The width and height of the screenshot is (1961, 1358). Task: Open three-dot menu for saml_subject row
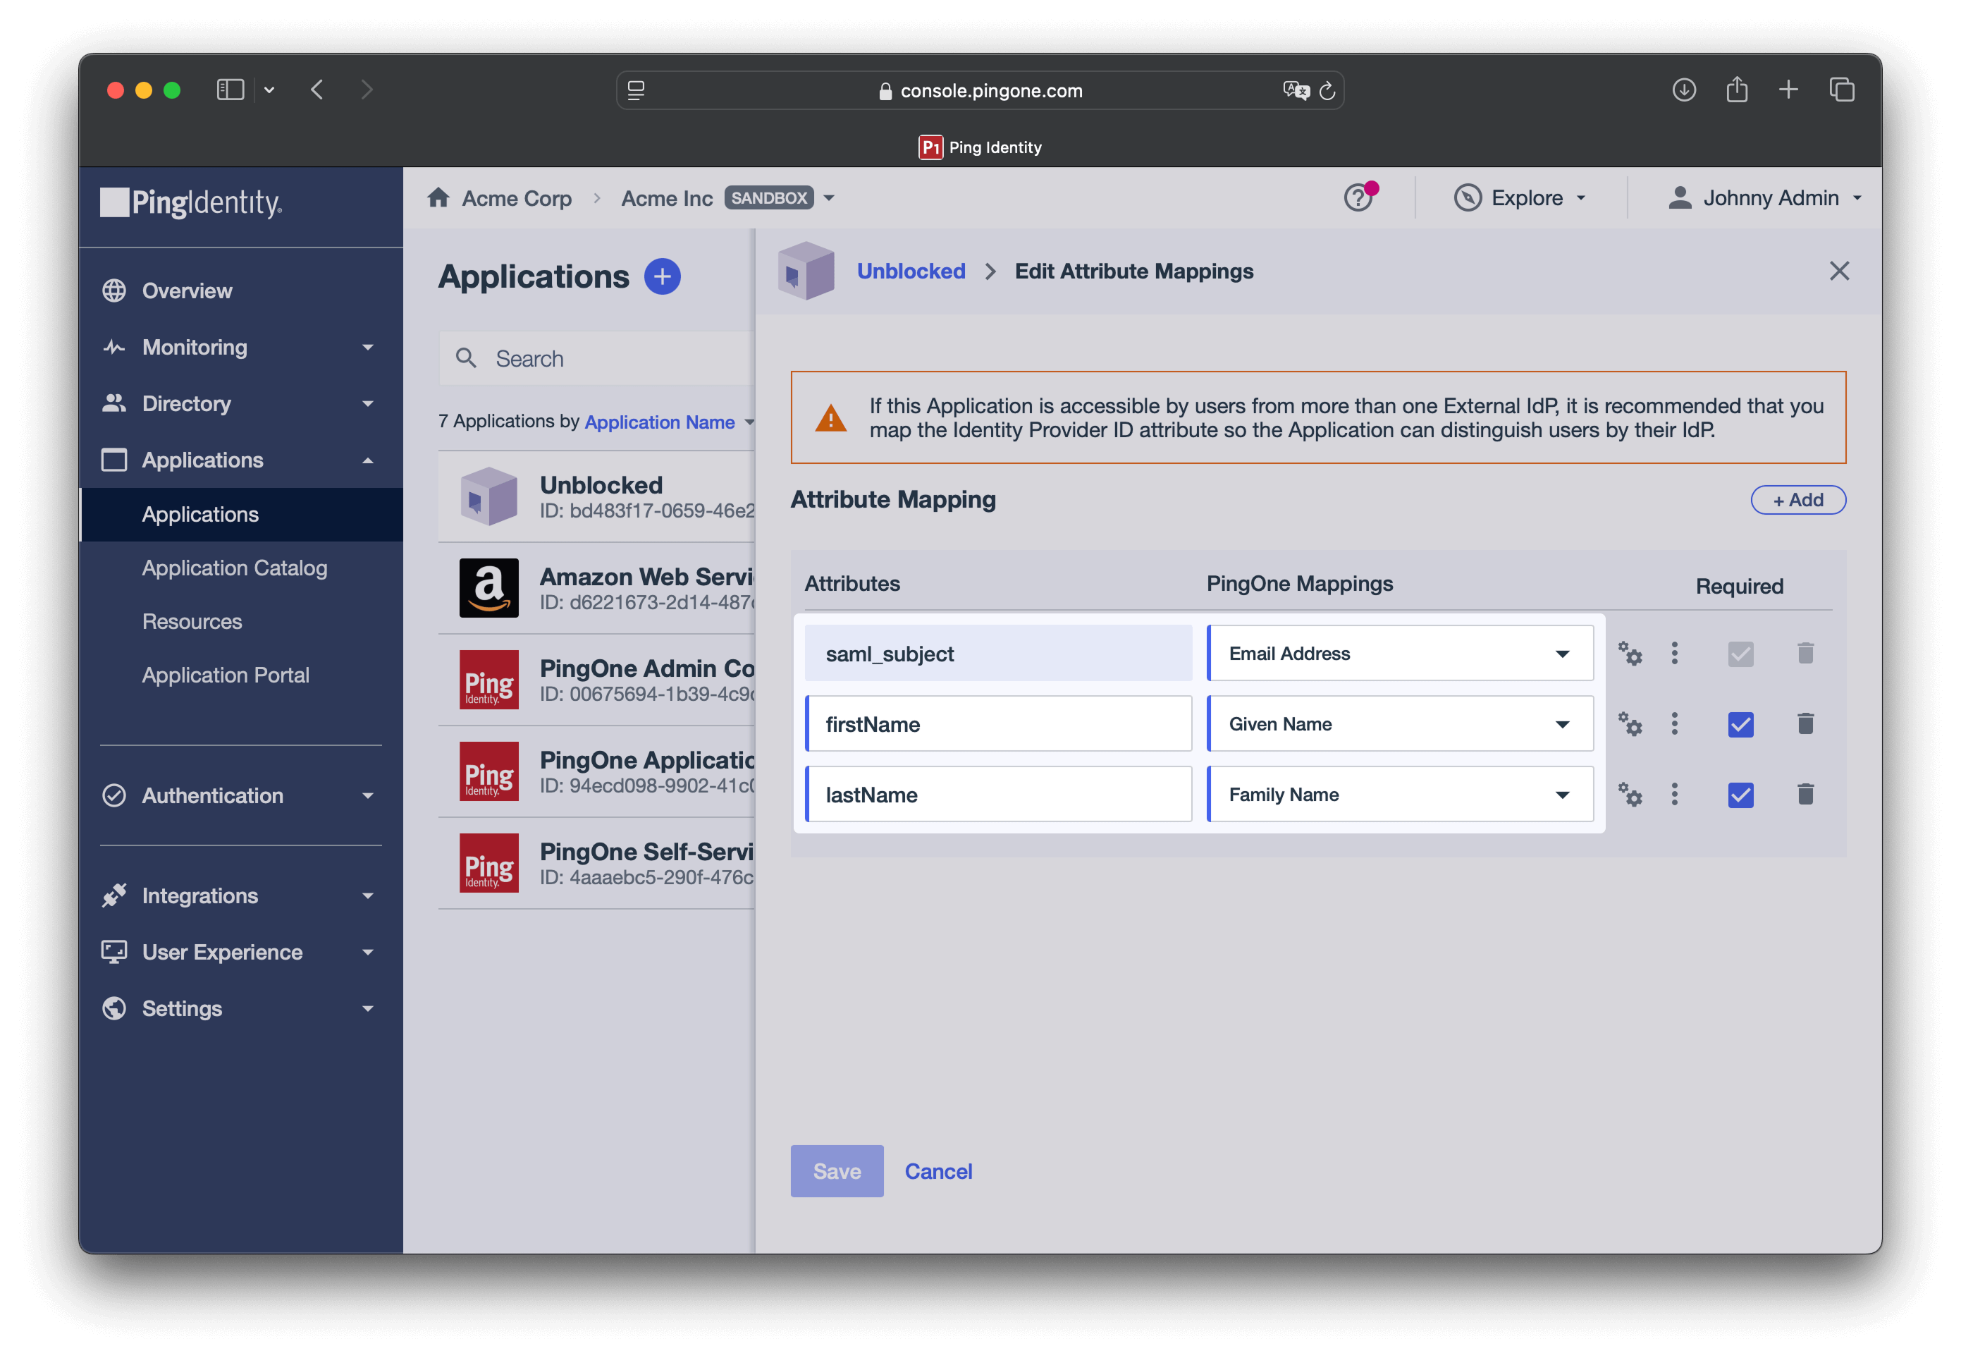tap(1674, 654)
